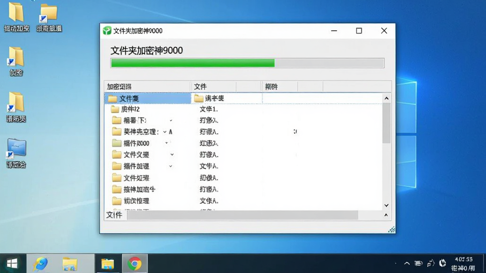
Task: Click the list's vertical scrollbar down arrow
Action: pyautogui.click(x=386, y=205)
